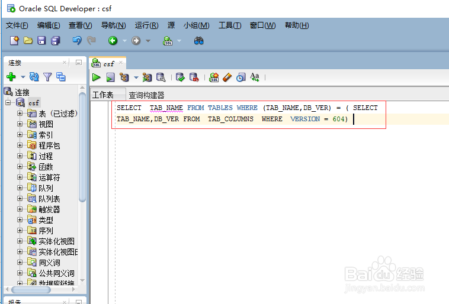Add new connection with green plus icon

tap(11, 77)
